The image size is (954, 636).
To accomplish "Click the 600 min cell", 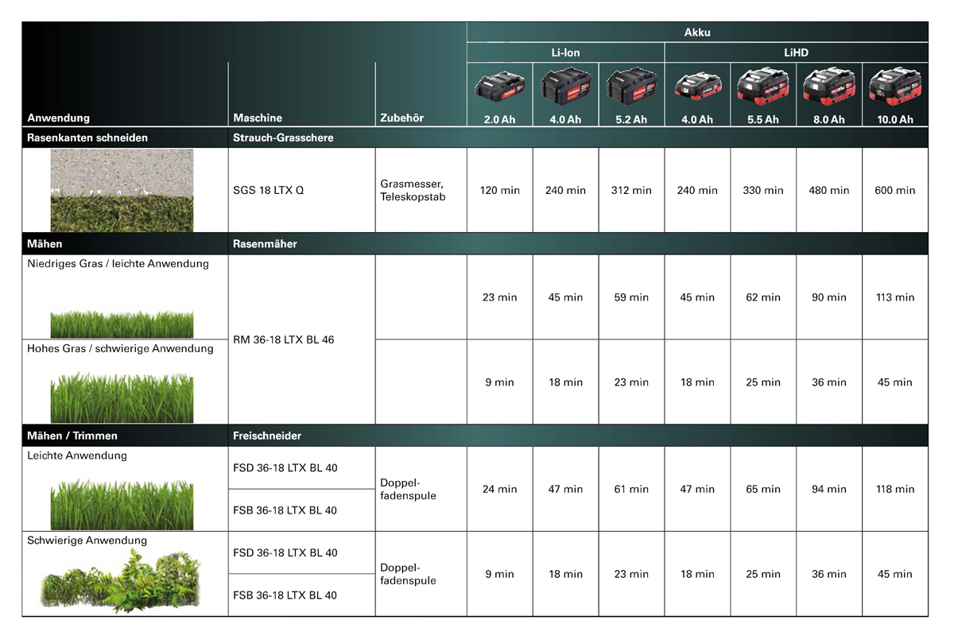I will 895,191.
